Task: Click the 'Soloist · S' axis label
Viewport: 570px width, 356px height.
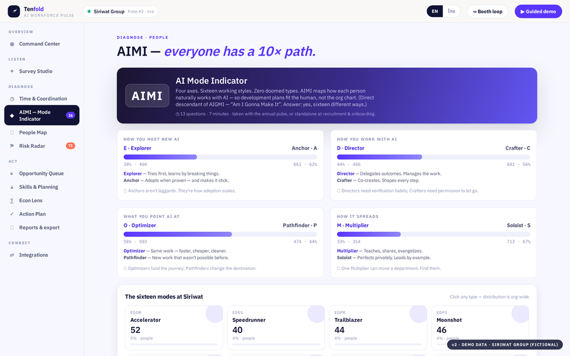Action: pos(518,226)
